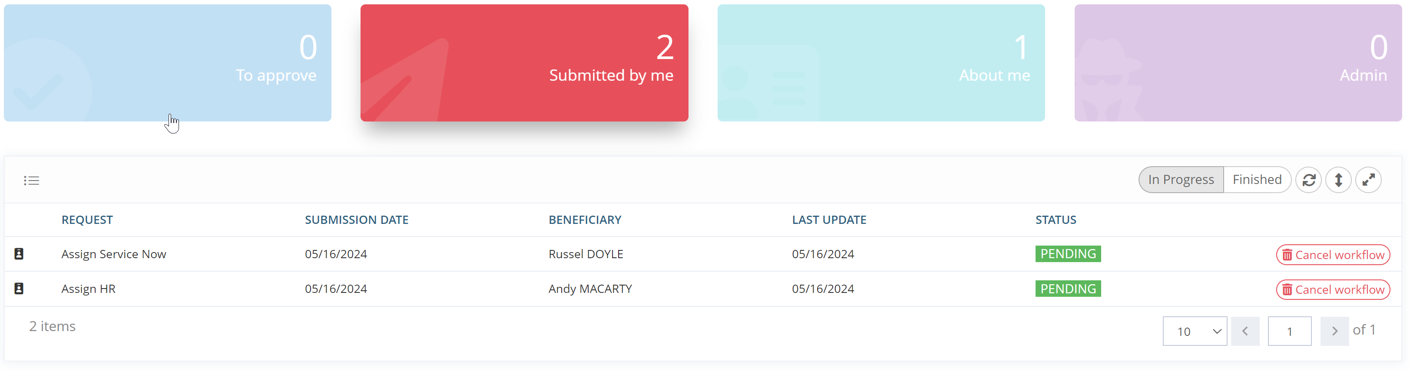This screenshot has width=1410, height=371.
Task: Select the To approve card
Action: point(168,63)
